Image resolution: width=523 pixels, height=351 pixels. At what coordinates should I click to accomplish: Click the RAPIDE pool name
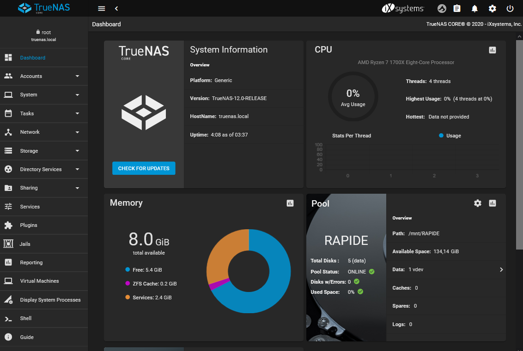pos(346,240)
